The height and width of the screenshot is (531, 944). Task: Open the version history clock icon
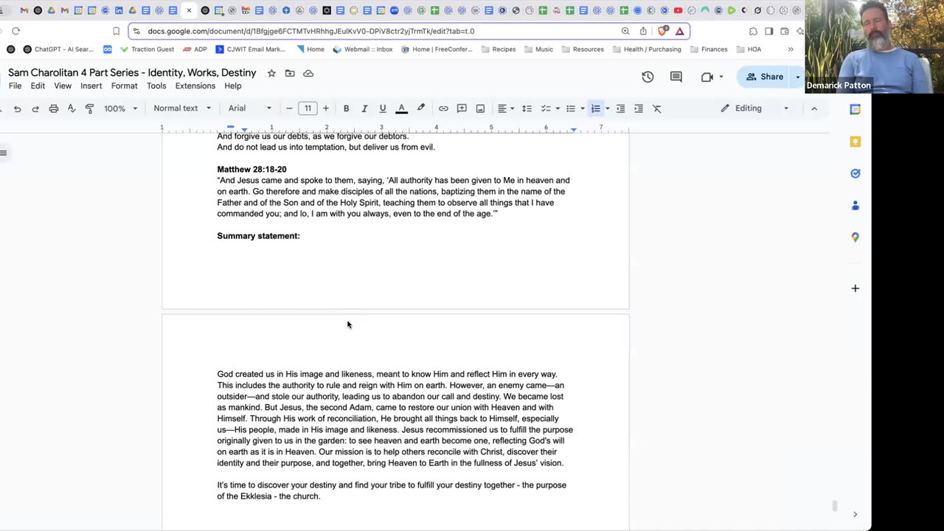648,77
